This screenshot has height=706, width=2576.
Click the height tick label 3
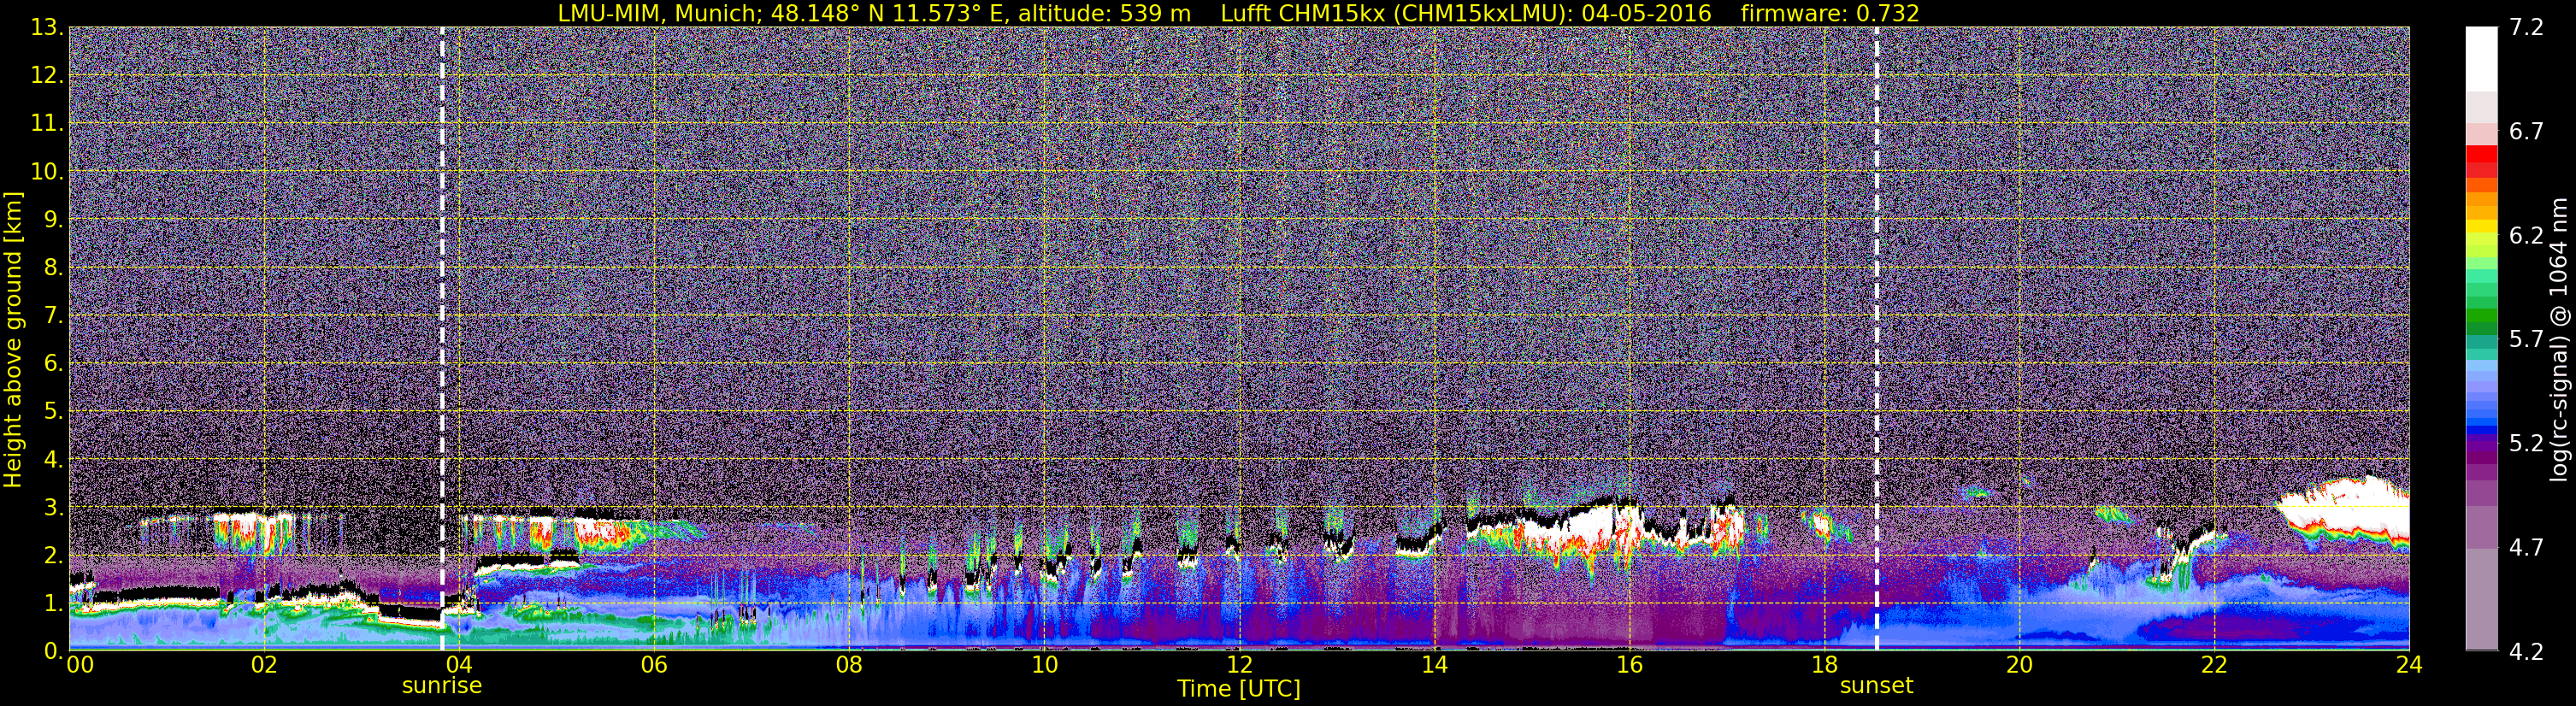[53, 507]
